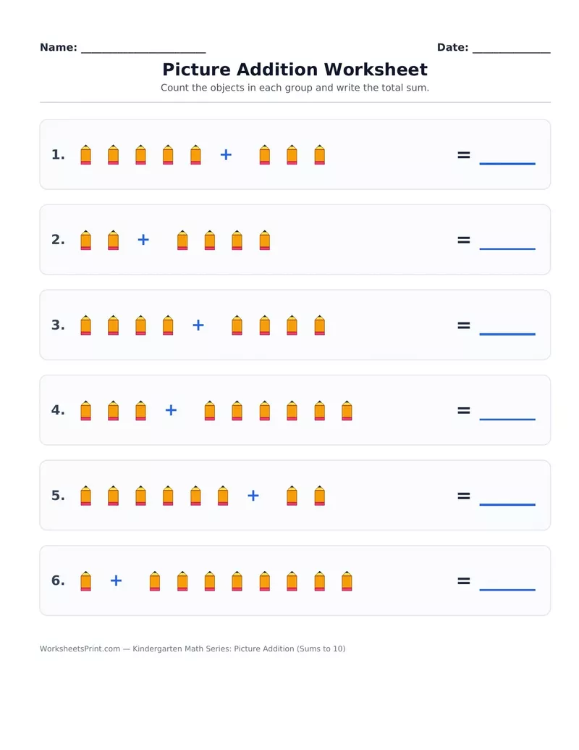This screenshot has width=579, height=750.
Task: Click the plus sign in problem 6
Action: [x=116, y=580]
